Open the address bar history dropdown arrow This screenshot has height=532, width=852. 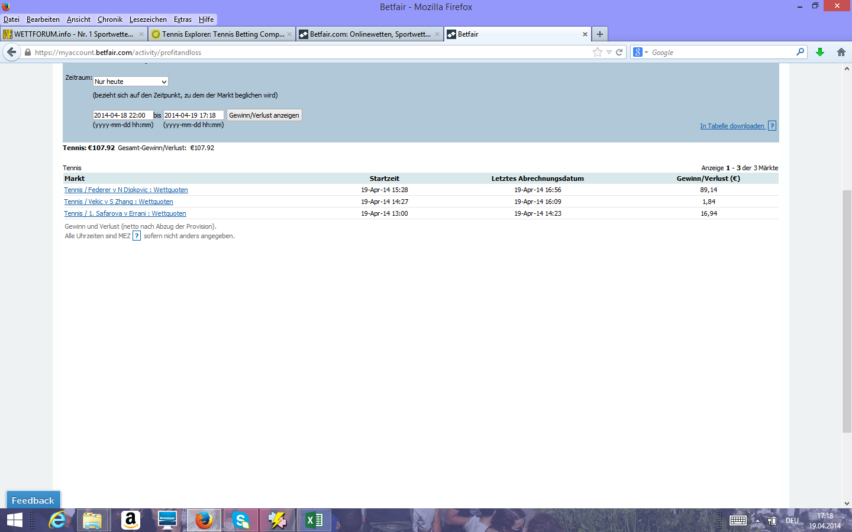tap(609, 52)
